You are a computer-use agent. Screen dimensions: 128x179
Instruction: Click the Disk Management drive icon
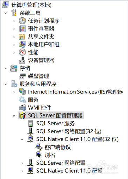coord(22,76)
